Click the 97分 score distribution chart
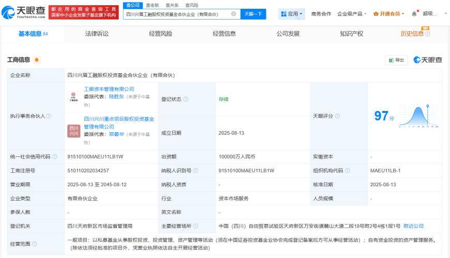Screen dimensions: 450x258 [x=418, y=116]
